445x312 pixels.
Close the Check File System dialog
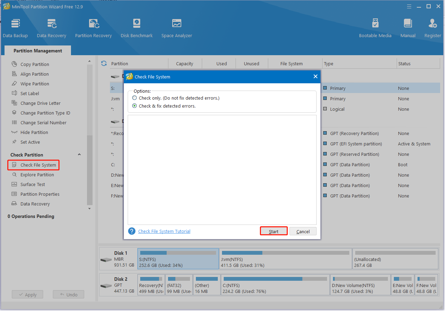pyautogui.click(x=315, y=77)
